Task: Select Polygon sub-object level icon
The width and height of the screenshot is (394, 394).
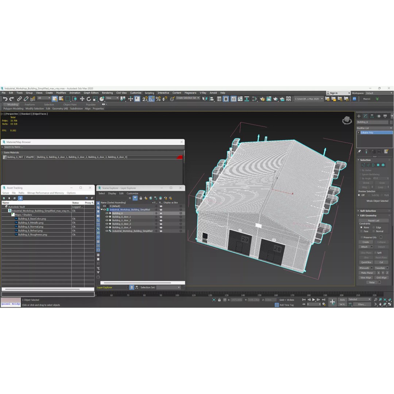Action: click(378, 165)
